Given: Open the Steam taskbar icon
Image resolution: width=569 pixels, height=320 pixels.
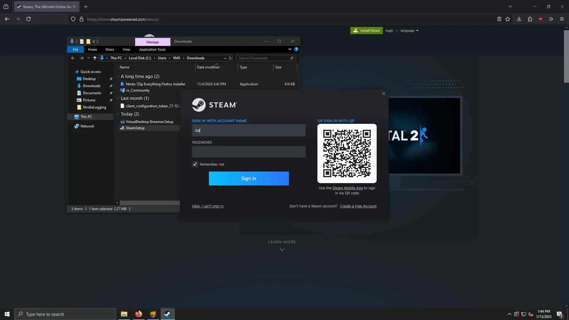Looking at the screenshot, I should click(x=167, y=314).
